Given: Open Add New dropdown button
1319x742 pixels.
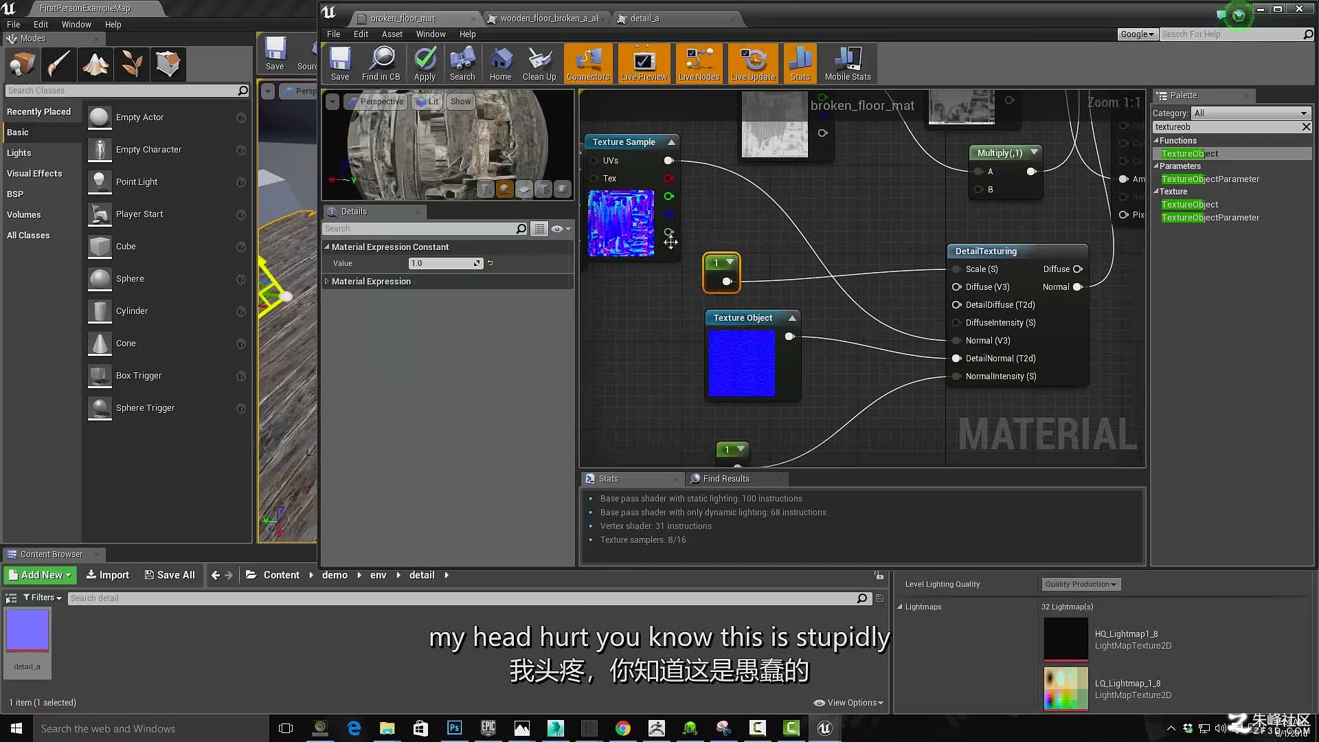Looking at the screenshot, I should 39,575.
